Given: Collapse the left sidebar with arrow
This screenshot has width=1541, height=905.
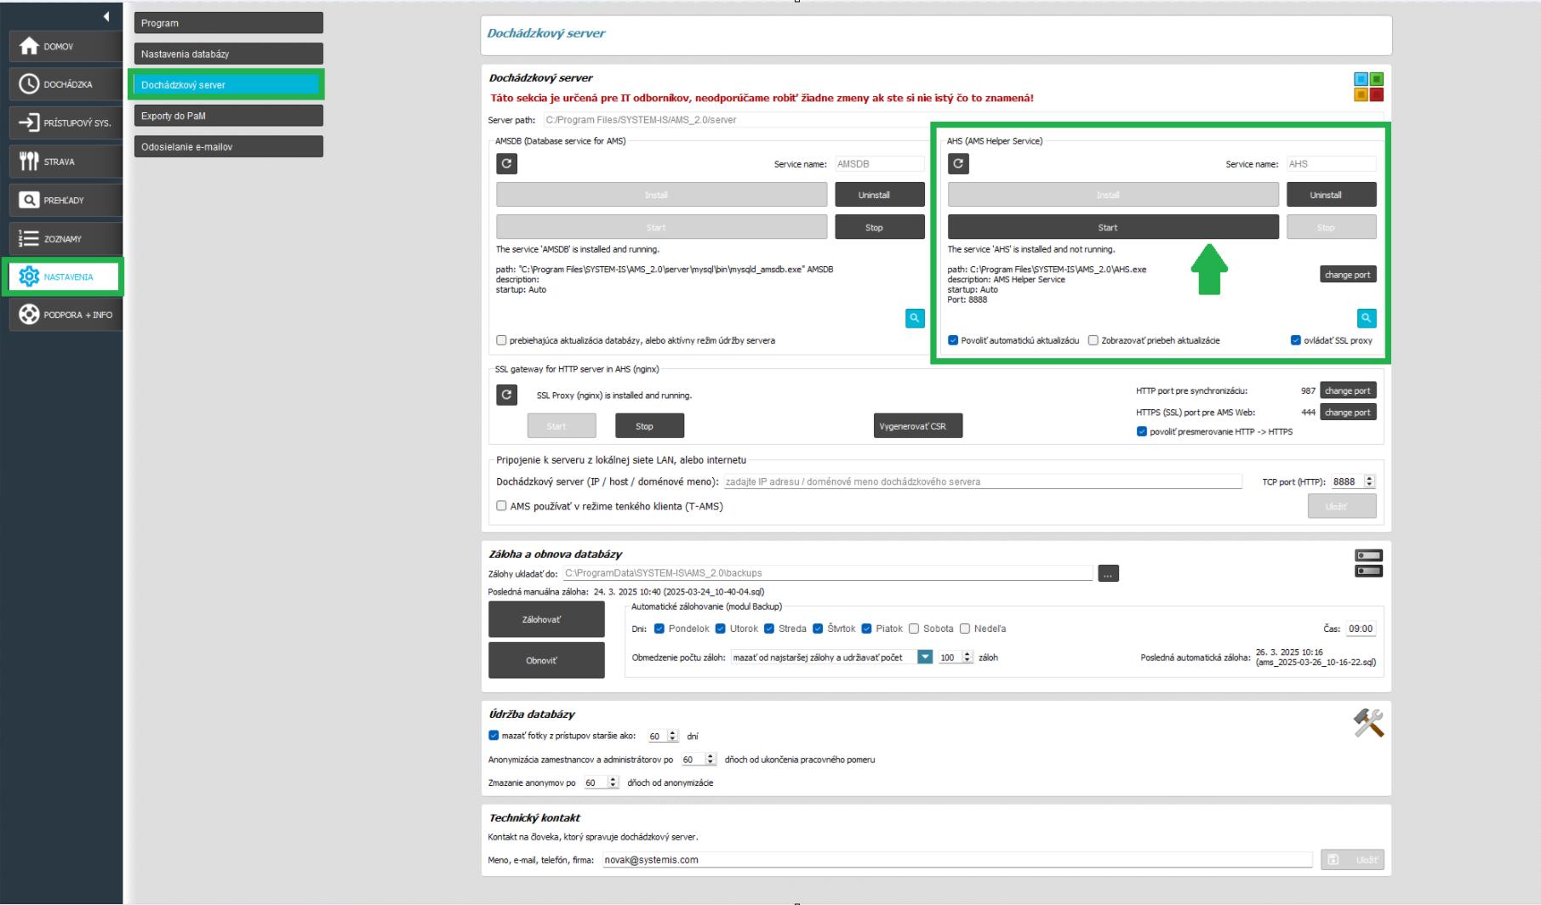Looking at the screenshot, I should click(x=106, y=16).
